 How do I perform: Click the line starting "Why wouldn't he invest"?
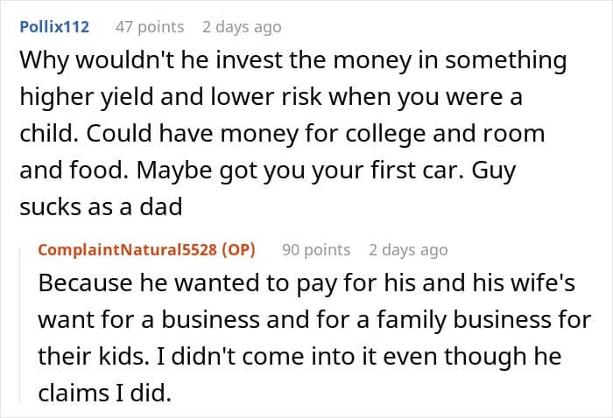(293, 61)
